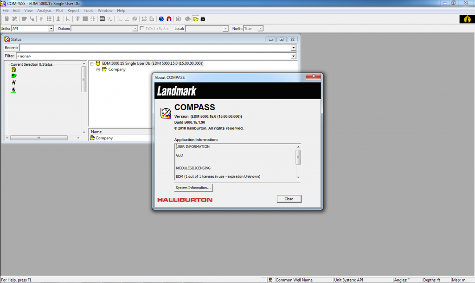
Task: Open the Datum dropdown
Action: (x=135, y=28)
